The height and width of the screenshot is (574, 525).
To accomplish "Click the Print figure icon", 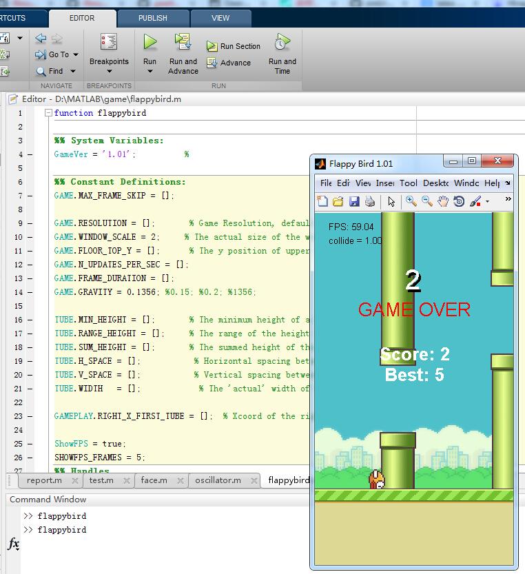I will (370, 201).
